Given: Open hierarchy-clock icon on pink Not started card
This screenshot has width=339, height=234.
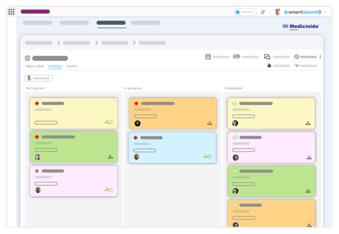Looking at the screenshot, I should [x=109, y=190].
